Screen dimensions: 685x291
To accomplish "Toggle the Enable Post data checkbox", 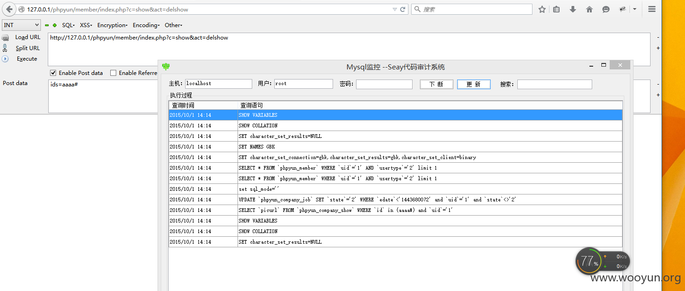I will 53,73.
